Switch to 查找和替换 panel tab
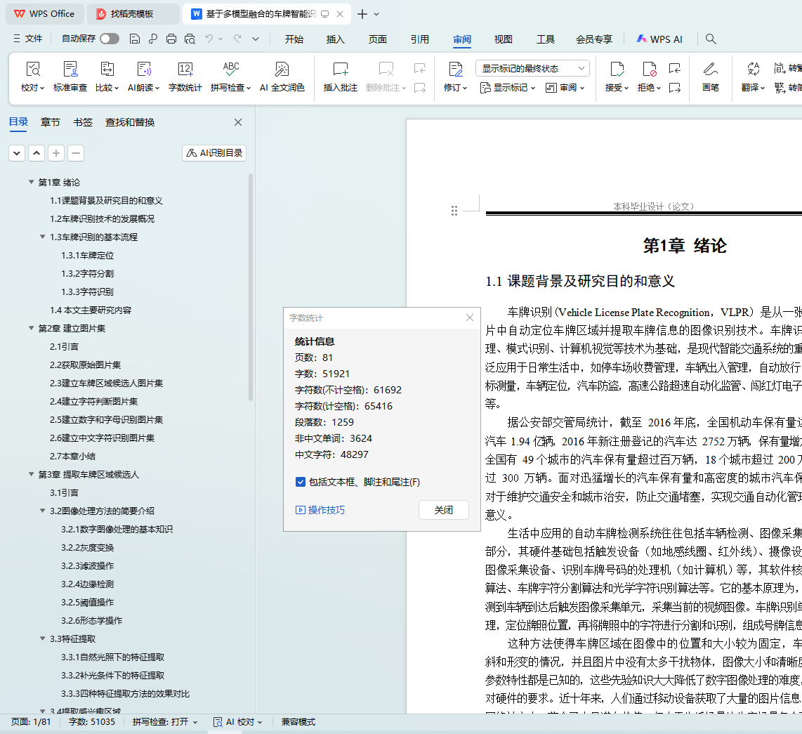Image resolution: width=802 pixels, height=734 pixels. point(130,122)
